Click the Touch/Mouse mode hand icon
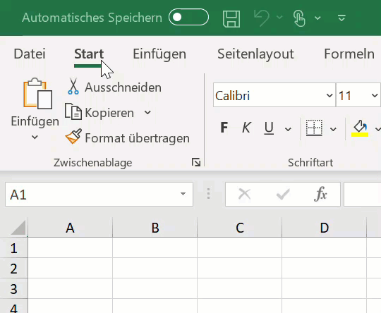The width and height of the screenshot is (381, 313). 299,18
